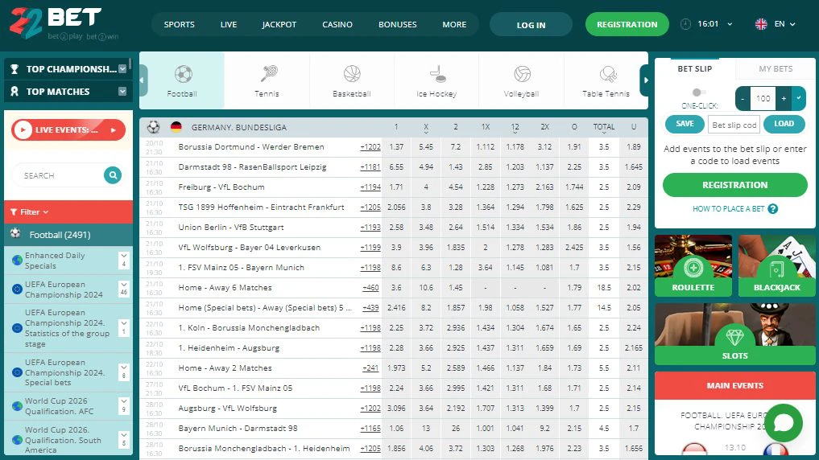Click the Top Matches ribbon icon
This screenshot has height=460, width=819.
click(14, 91)
